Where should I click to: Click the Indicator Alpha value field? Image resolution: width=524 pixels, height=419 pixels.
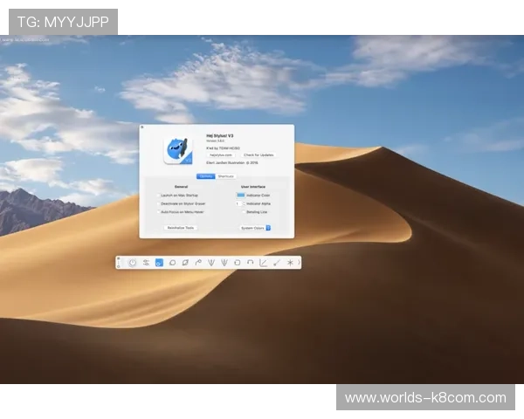239,203
